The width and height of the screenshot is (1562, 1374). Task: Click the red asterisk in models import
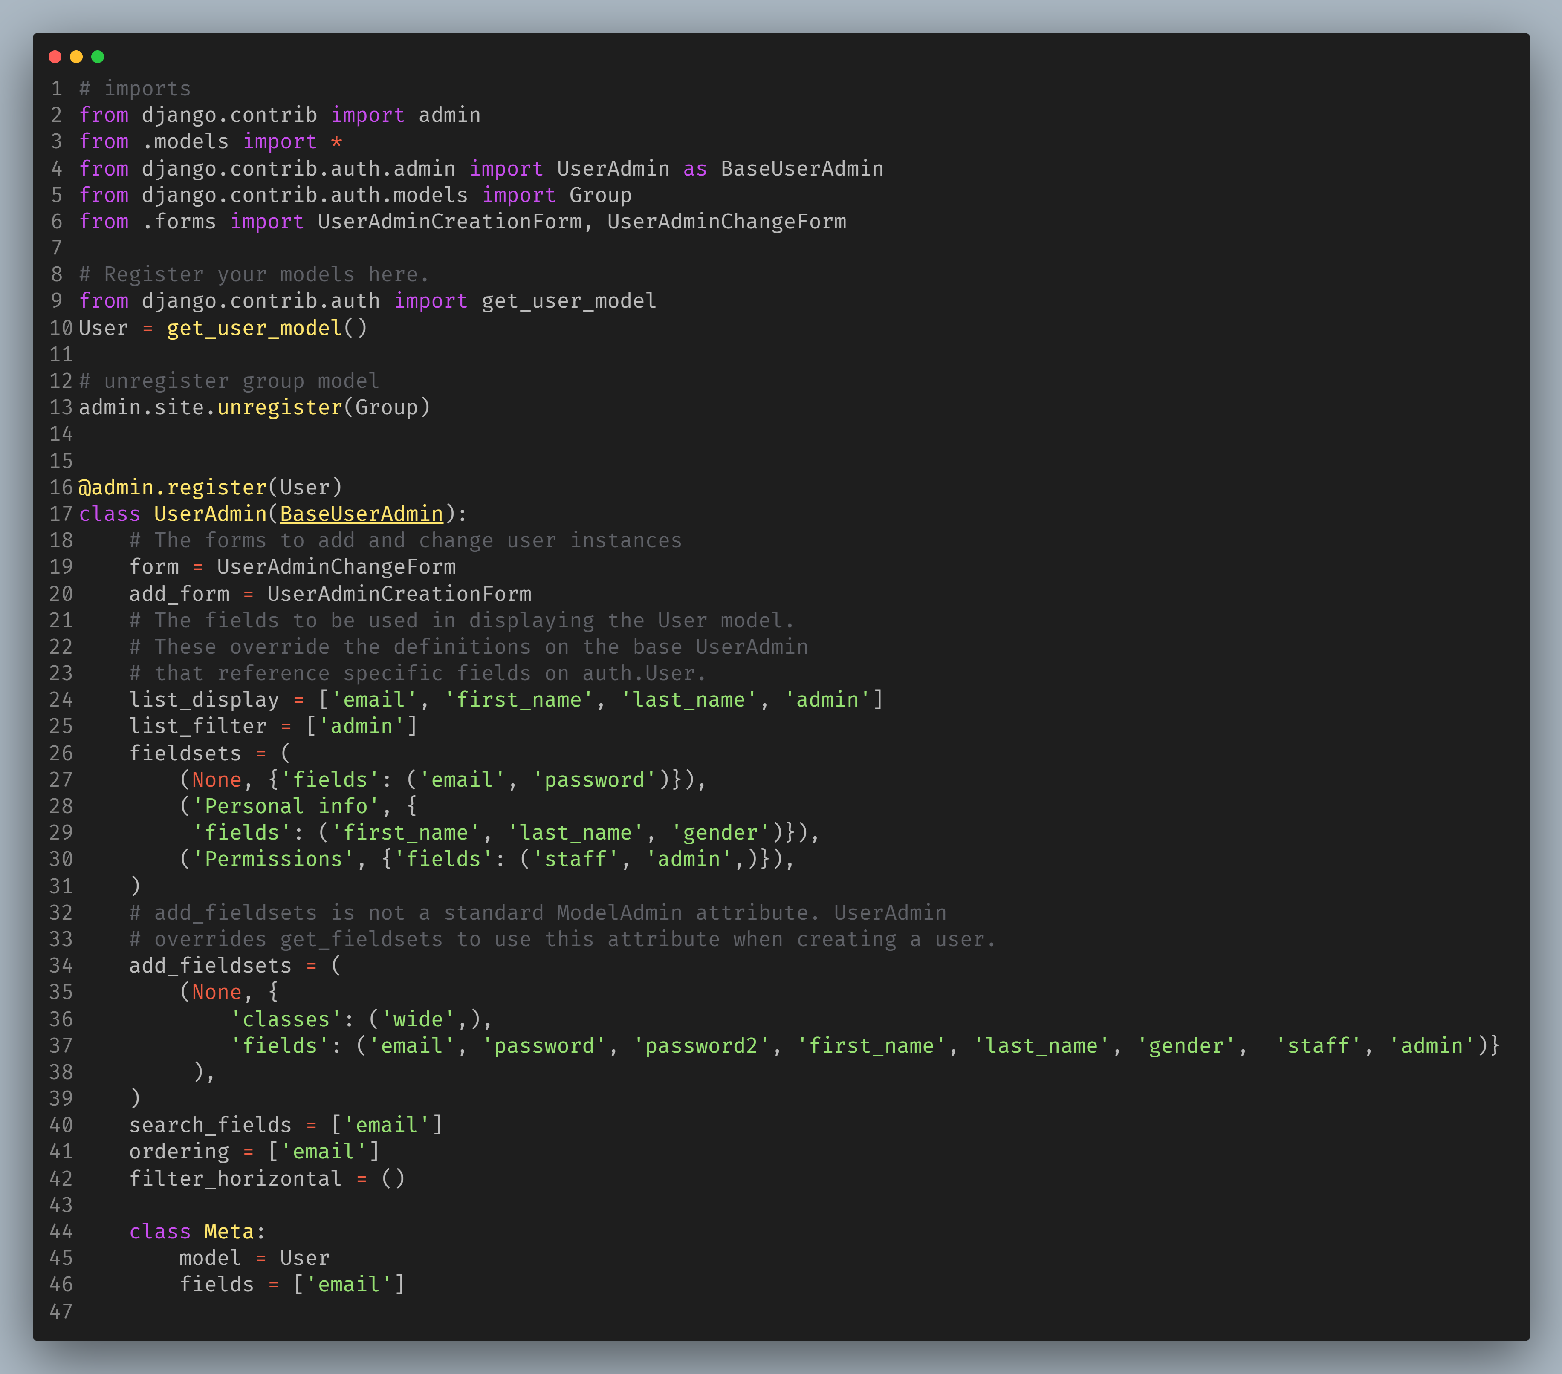pos(336,142)
